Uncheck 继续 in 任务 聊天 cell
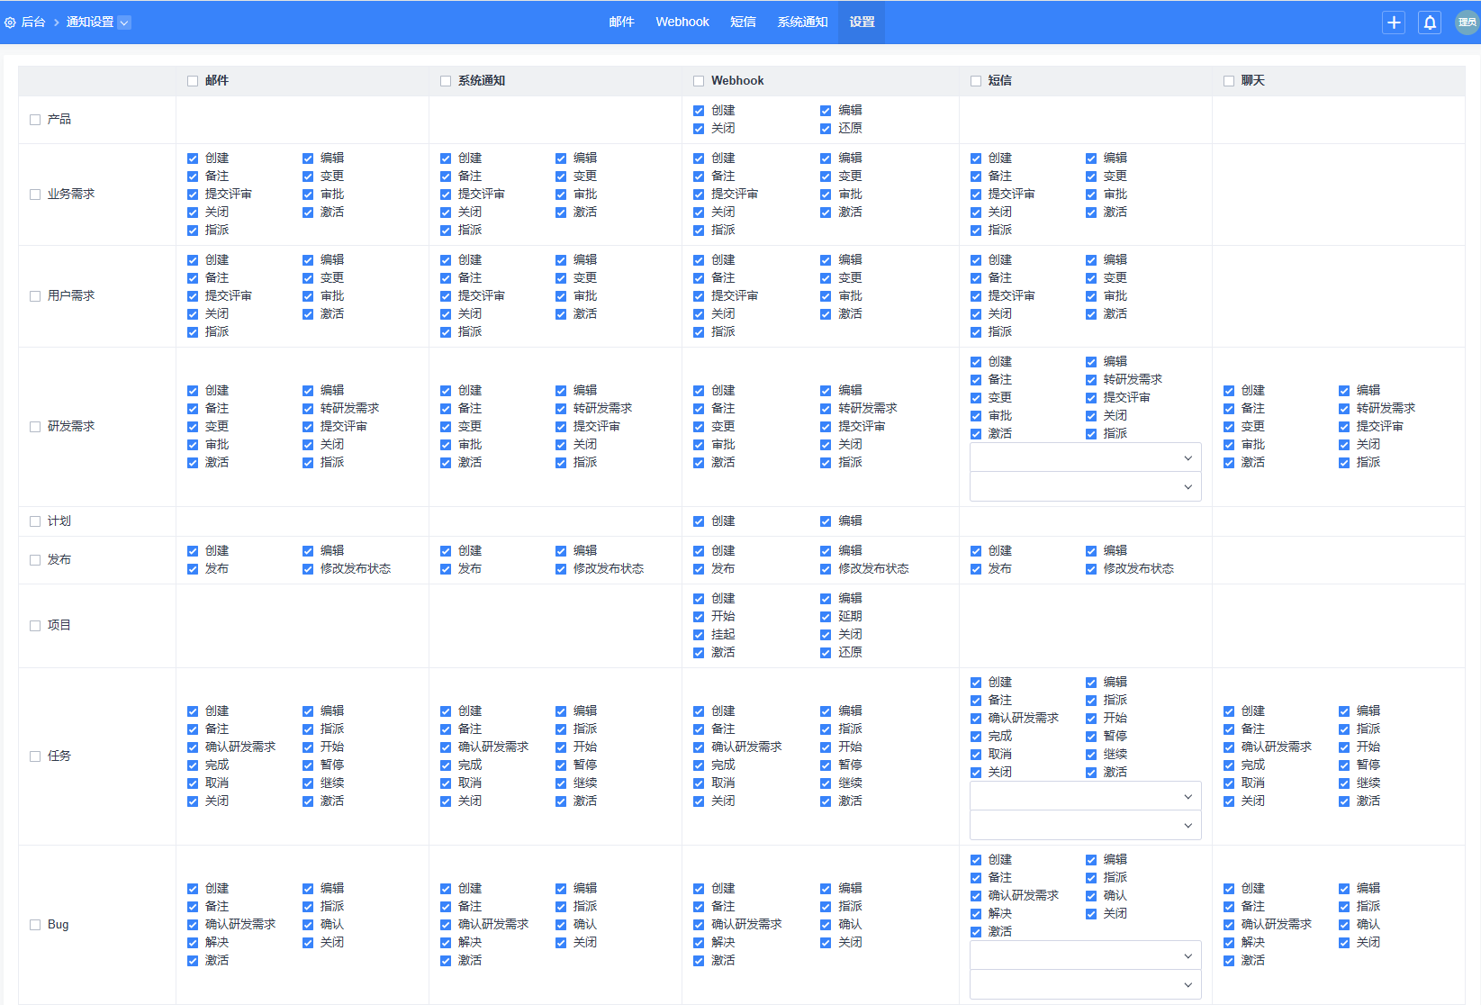The width and height of the screenshot is (1481, 1005). coord(1344,783)
